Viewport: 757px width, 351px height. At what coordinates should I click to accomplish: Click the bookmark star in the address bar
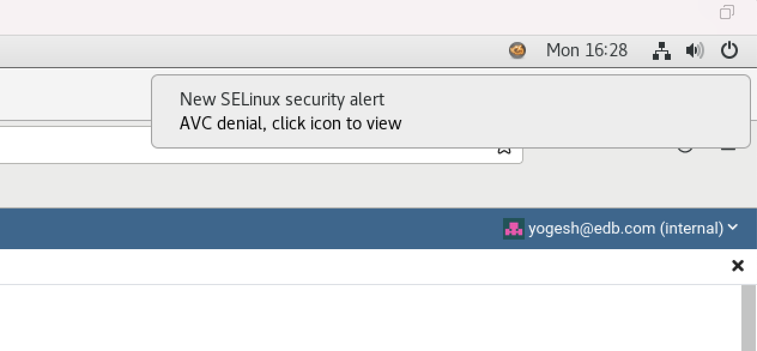coord(504,150)
